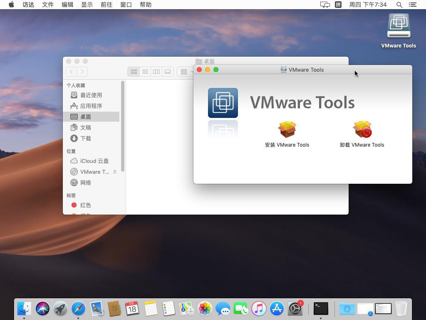Click the displays icon in menu bar
The image size is (426, 320).
[325, 5]
